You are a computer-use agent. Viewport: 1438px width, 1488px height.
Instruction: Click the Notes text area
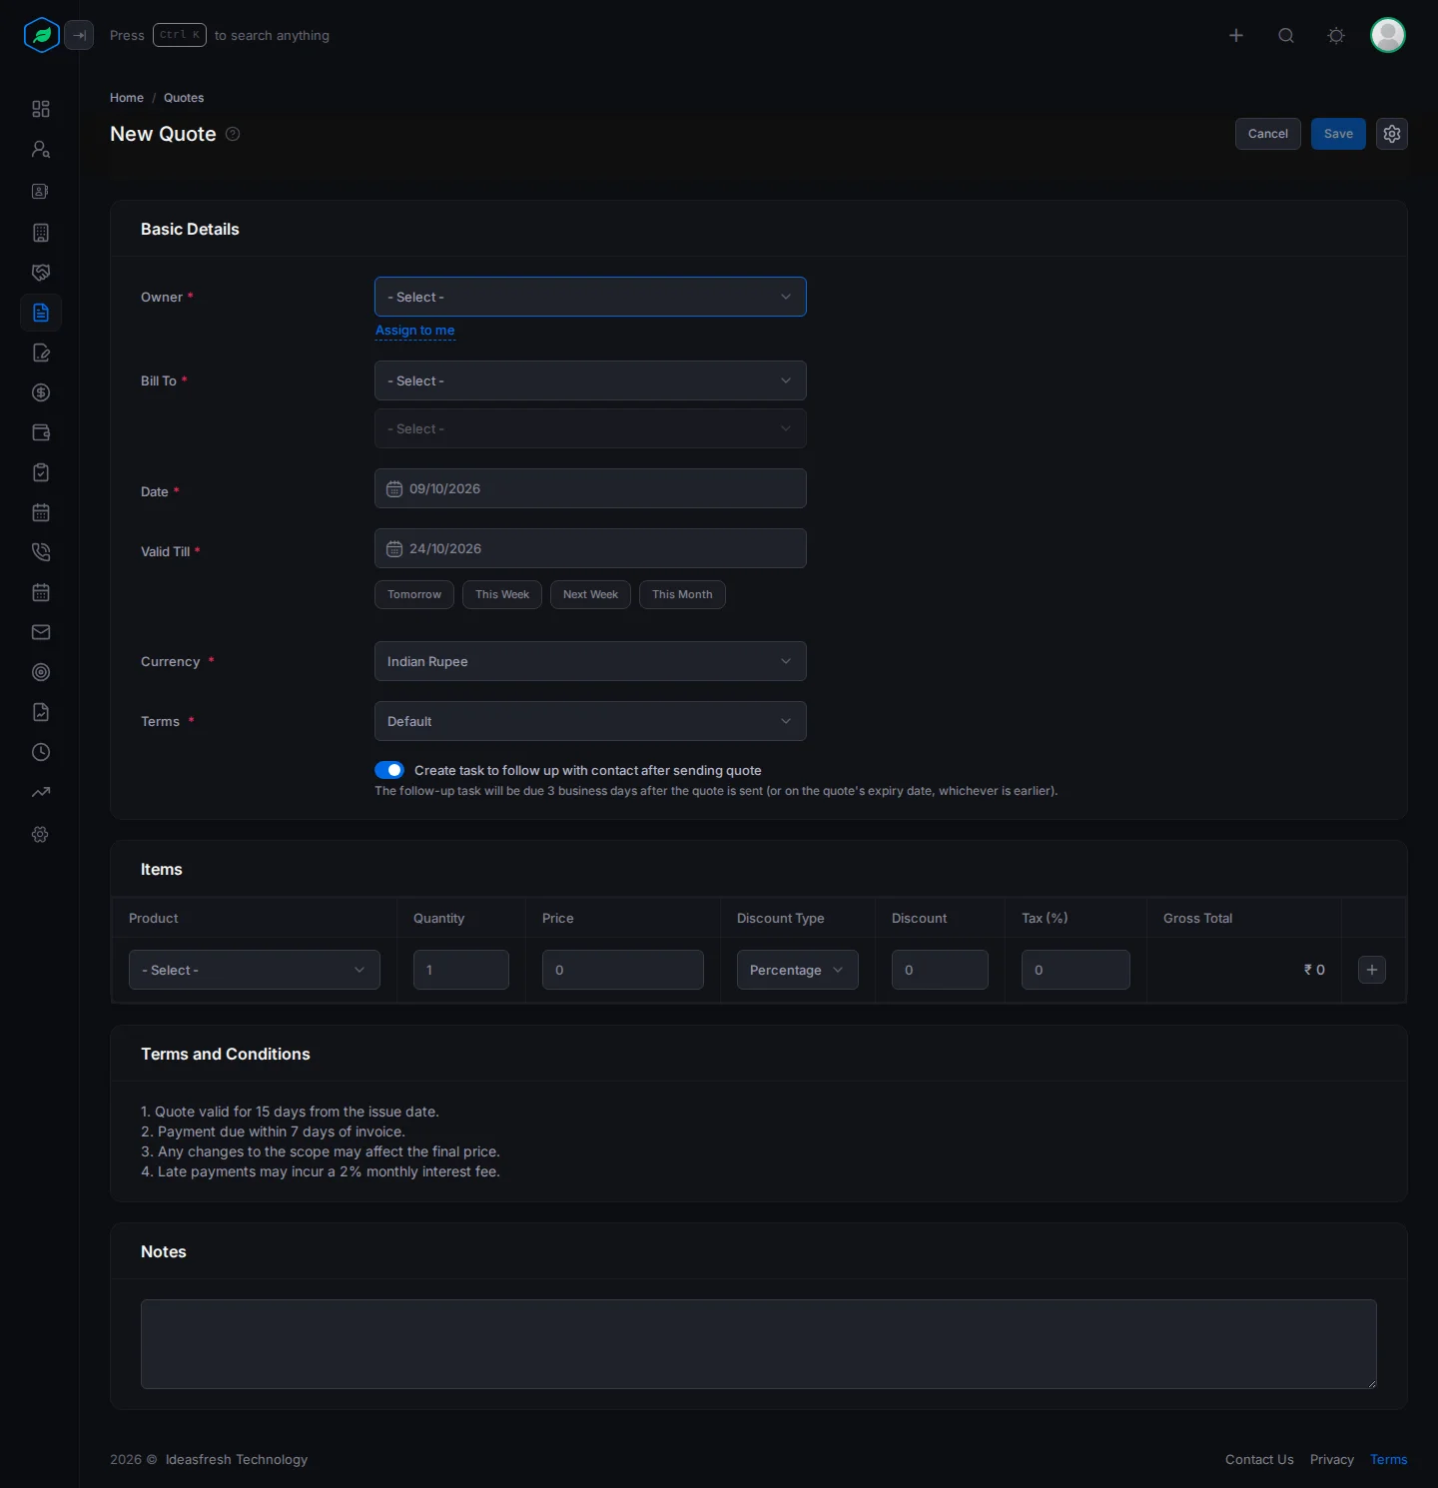pos(759,1344)
